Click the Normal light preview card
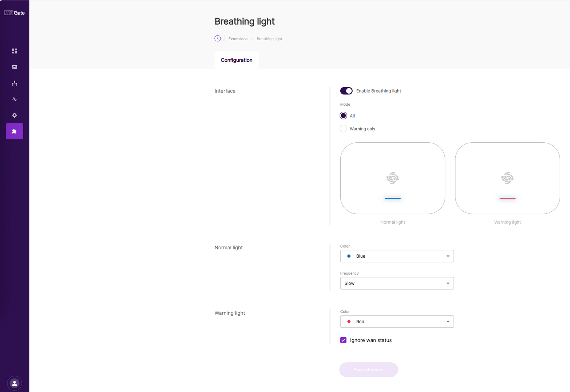The image size is (570, 392). (393, 178)
